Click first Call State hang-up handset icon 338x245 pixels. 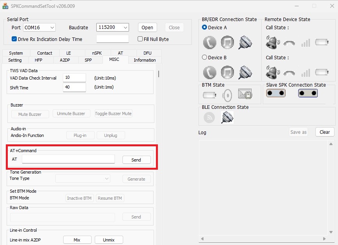tap(289, 43)
